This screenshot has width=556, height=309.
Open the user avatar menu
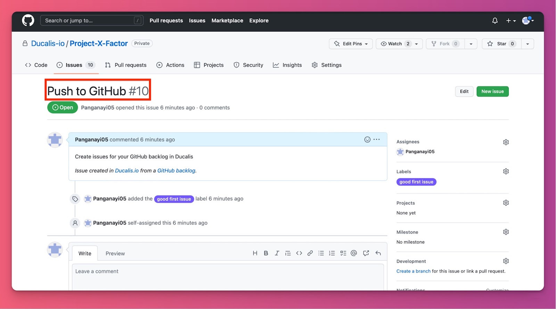point(528,20)
